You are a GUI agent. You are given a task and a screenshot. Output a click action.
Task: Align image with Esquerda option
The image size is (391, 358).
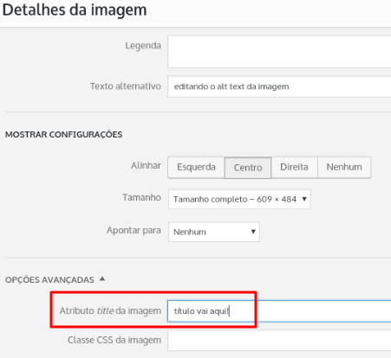coord(196,167)
